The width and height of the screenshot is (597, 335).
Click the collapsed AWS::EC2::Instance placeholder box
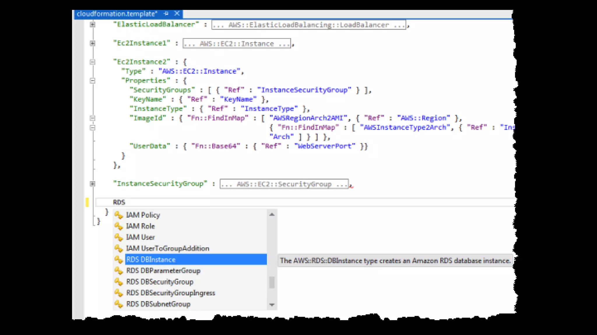pos(236,44)
